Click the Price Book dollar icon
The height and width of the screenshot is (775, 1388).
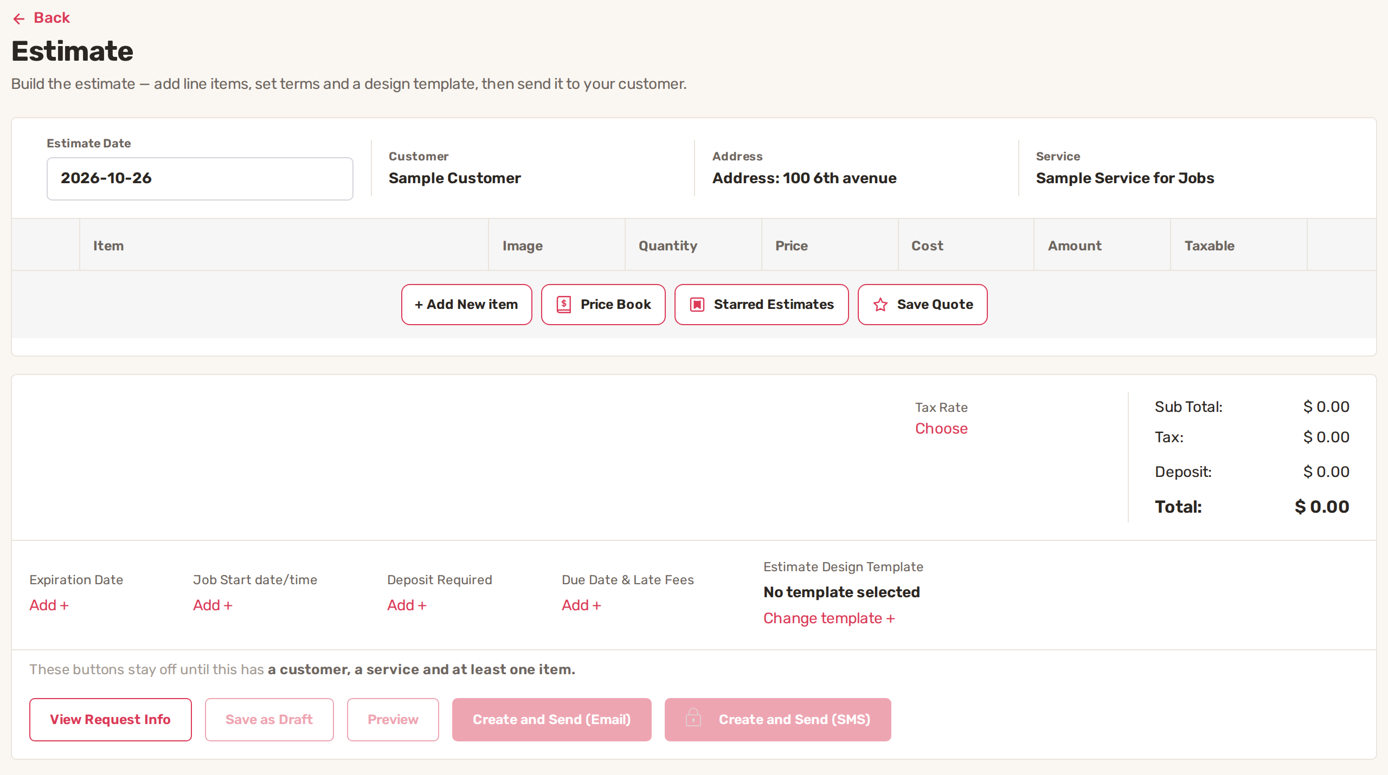[x=564, y=305]
